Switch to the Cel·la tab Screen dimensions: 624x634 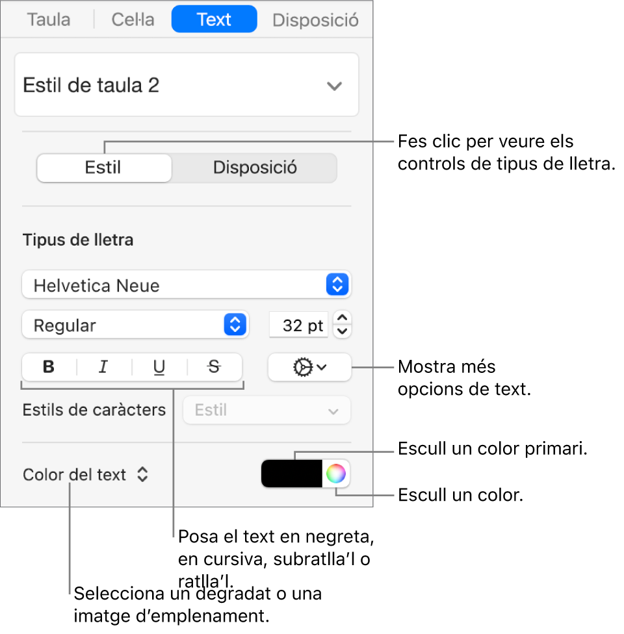[x=133, y=19]
